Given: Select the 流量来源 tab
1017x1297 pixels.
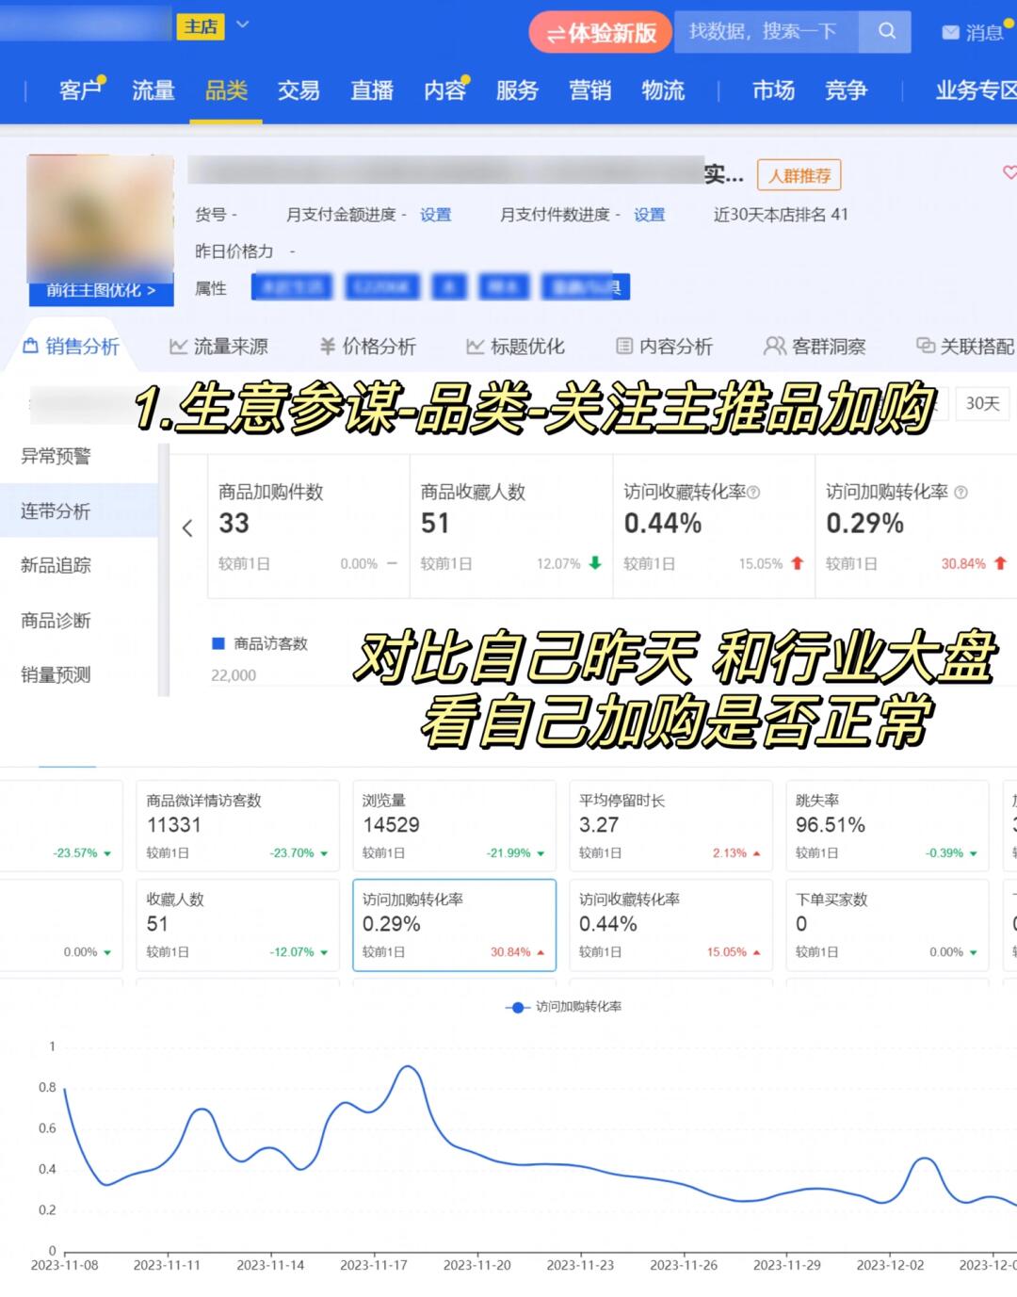Looking at the screenshot, I should tap(218, 347).
